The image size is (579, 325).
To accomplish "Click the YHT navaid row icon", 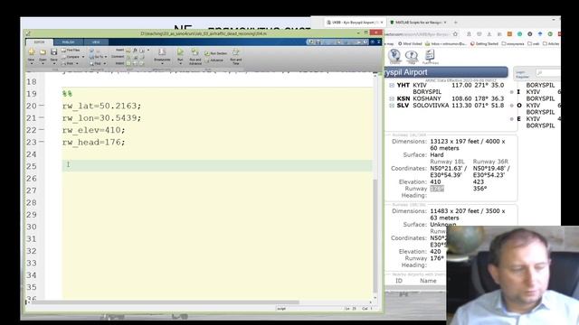I will (392, 85).
